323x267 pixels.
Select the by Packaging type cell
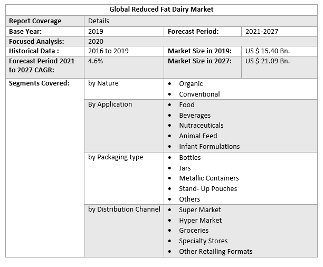tap(116, 157)
